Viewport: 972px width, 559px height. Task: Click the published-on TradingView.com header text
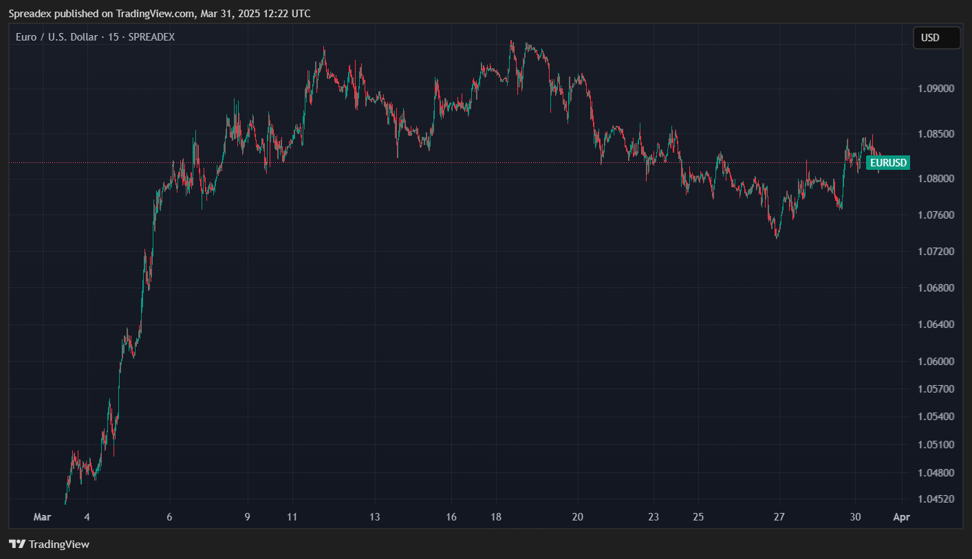click(x=159, y=14)
